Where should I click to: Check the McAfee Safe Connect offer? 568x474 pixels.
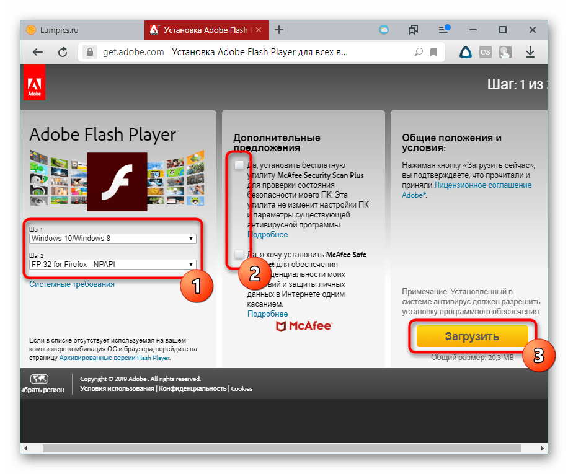click(239, 255)
